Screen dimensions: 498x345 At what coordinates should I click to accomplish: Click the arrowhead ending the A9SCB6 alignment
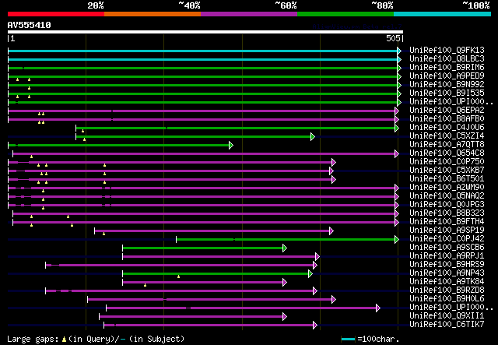[x=286, y=248]
